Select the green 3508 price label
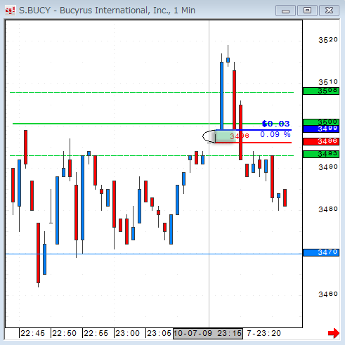Image resolution: width=345 pixels, height=345 pixels. (321, 91)
